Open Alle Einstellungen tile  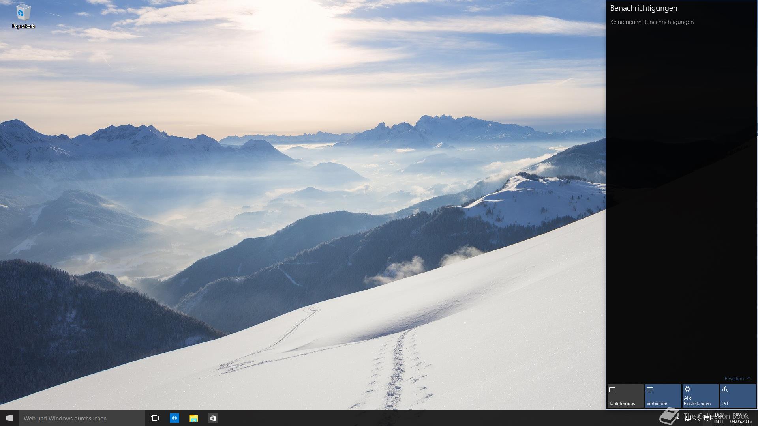click(x=700, y=396)
